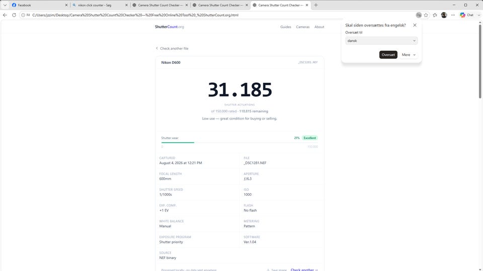Screen dimensions: 483x271
Task: Click the _DSC1281.NEF filename in header
Action: [x=308, y=62]
